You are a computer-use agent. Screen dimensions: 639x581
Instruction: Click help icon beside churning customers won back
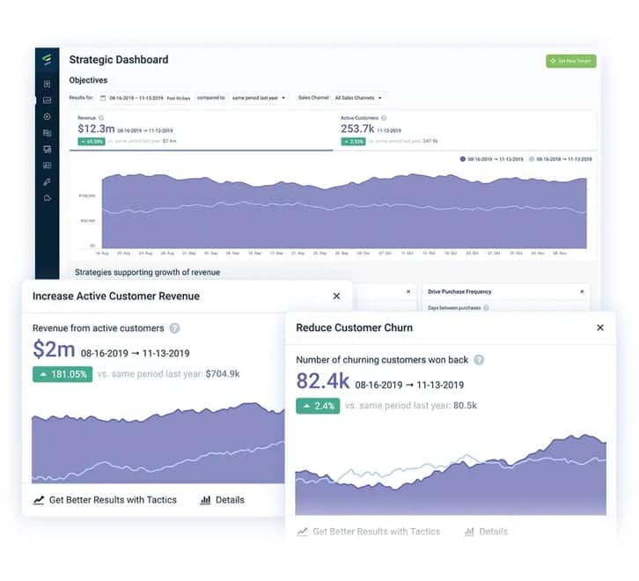click(x=479, y=359)
